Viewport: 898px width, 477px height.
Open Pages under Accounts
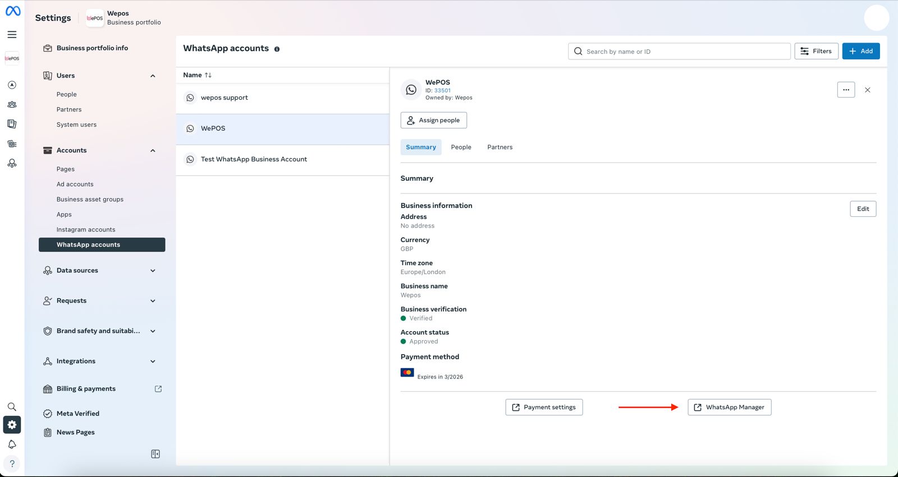tap(66, 169)
